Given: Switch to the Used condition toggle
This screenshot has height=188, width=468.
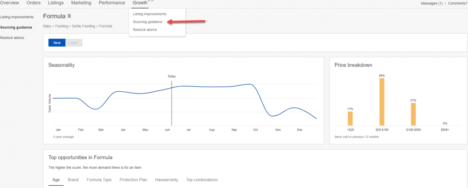Looking at the screenshot, I should (74, 42).
